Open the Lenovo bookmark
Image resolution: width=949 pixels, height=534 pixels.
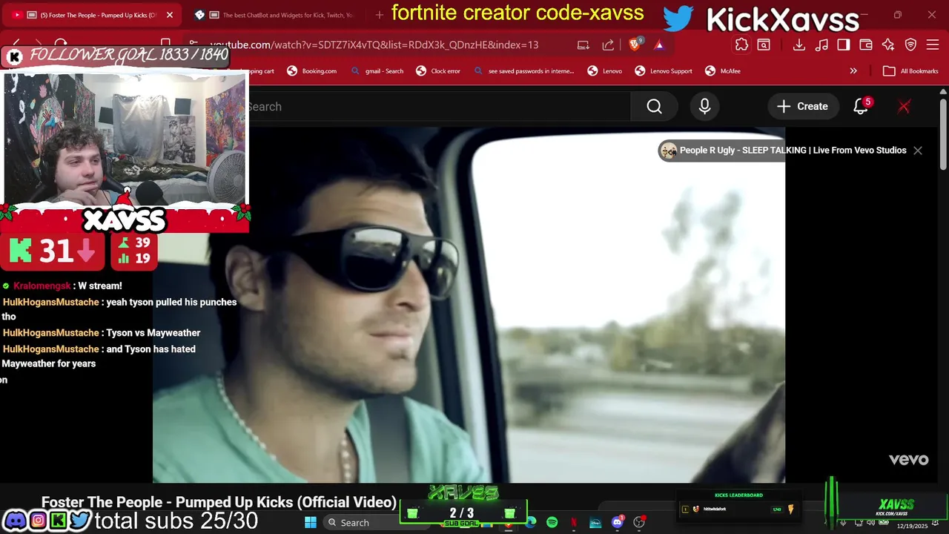tap(605, 71)
